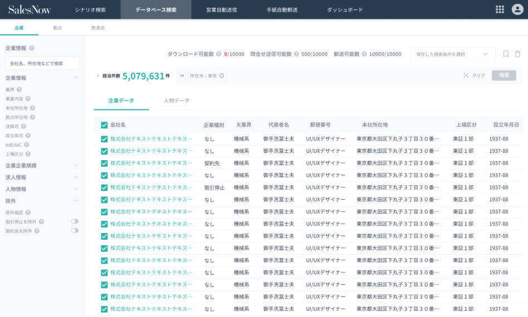
Task: Open the 除外指定 filter option
Action: click(x=14, y=212)
